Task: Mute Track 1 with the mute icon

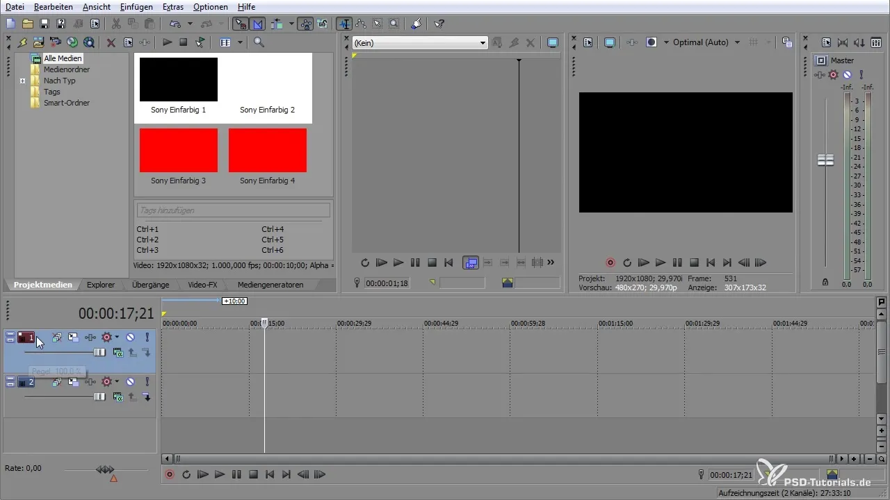Action: point(130,337)
